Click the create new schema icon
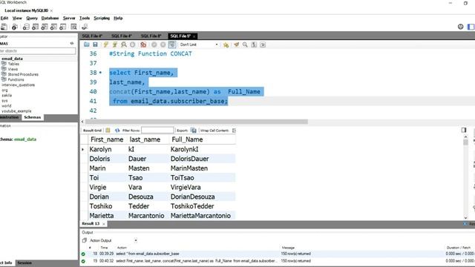Image resolution: width=475 pixels, height=267 pixels. [27, 27]
